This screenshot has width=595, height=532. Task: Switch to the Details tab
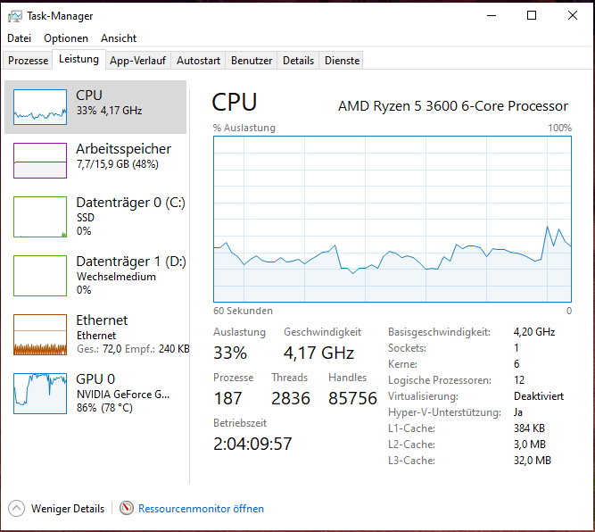coord(298,61)
